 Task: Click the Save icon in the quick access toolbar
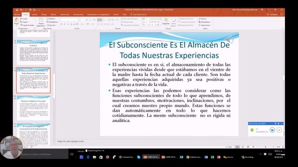pos(17,10)
